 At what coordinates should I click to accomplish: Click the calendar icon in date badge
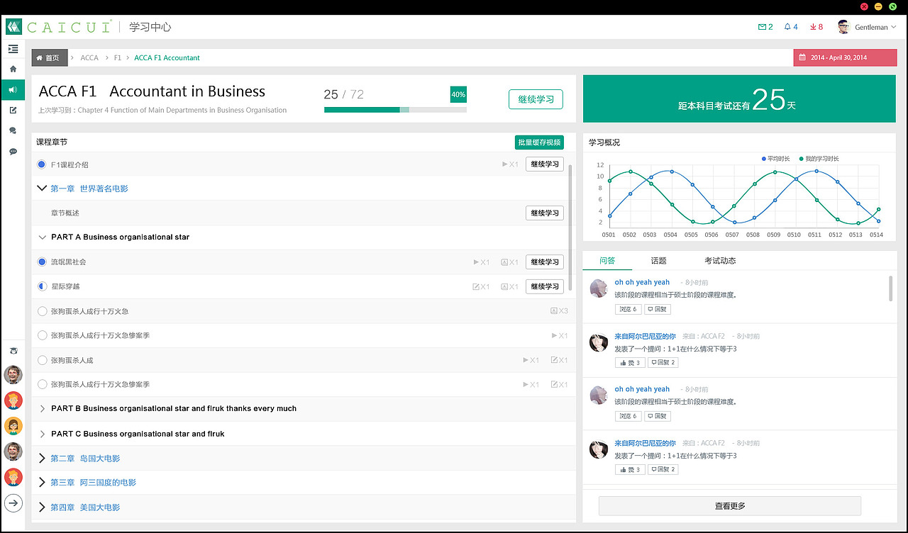(802, 57)
